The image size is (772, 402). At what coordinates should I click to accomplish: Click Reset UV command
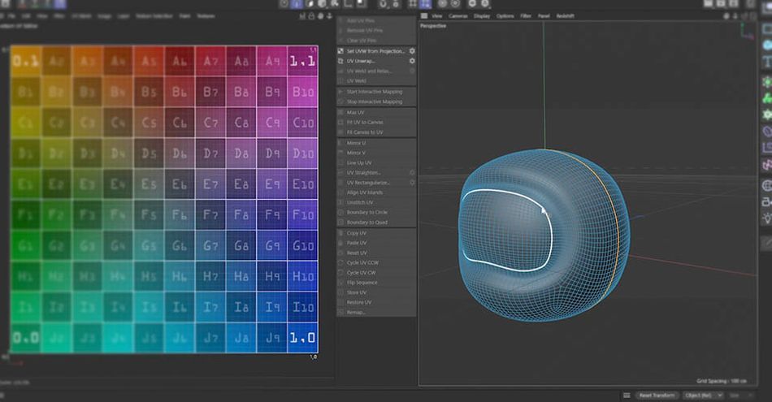[376, 253]
